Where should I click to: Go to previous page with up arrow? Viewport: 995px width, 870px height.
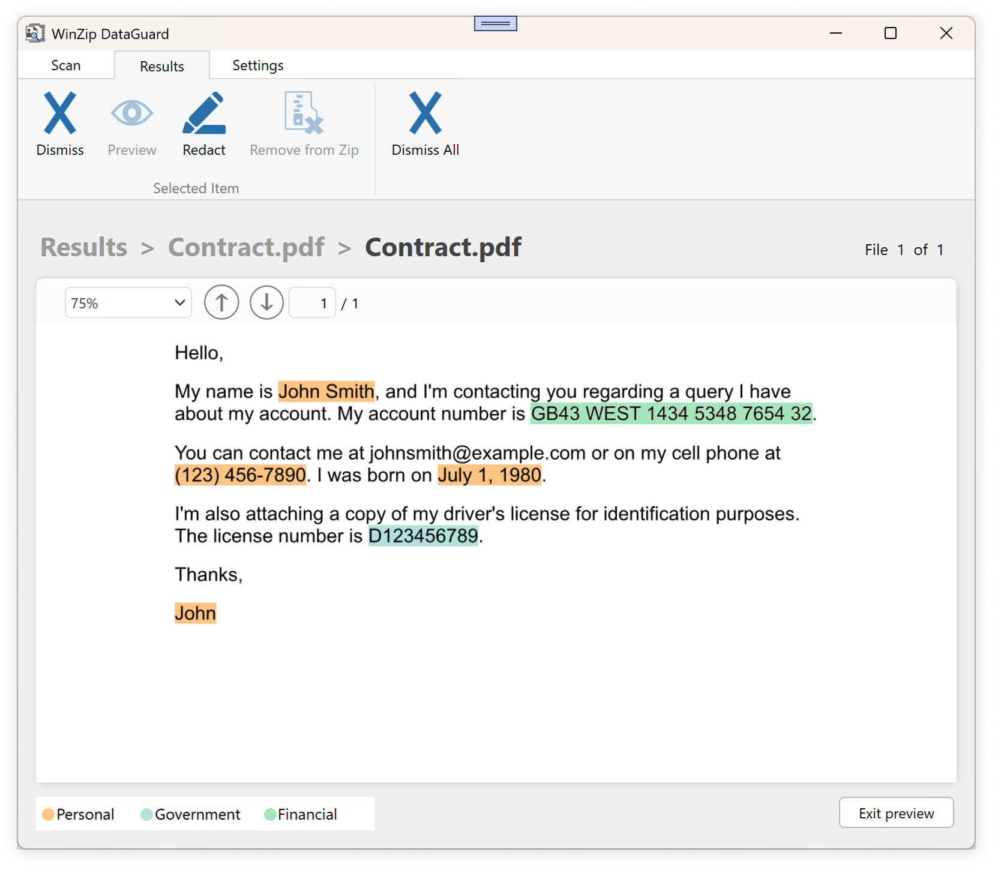click(221, 303)
